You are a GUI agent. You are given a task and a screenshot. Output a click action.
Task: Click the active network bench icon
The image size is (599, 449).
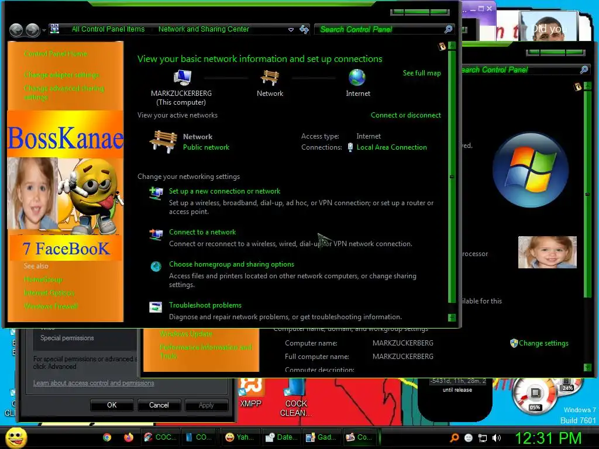pyautogui.click(x=164, y=141)
